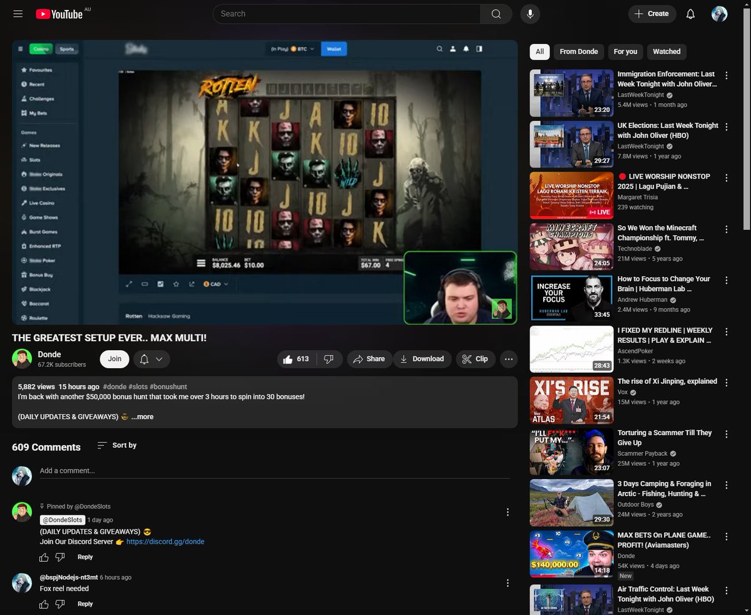
Task: Click the #slots hashtag
Action: (138, 387)
